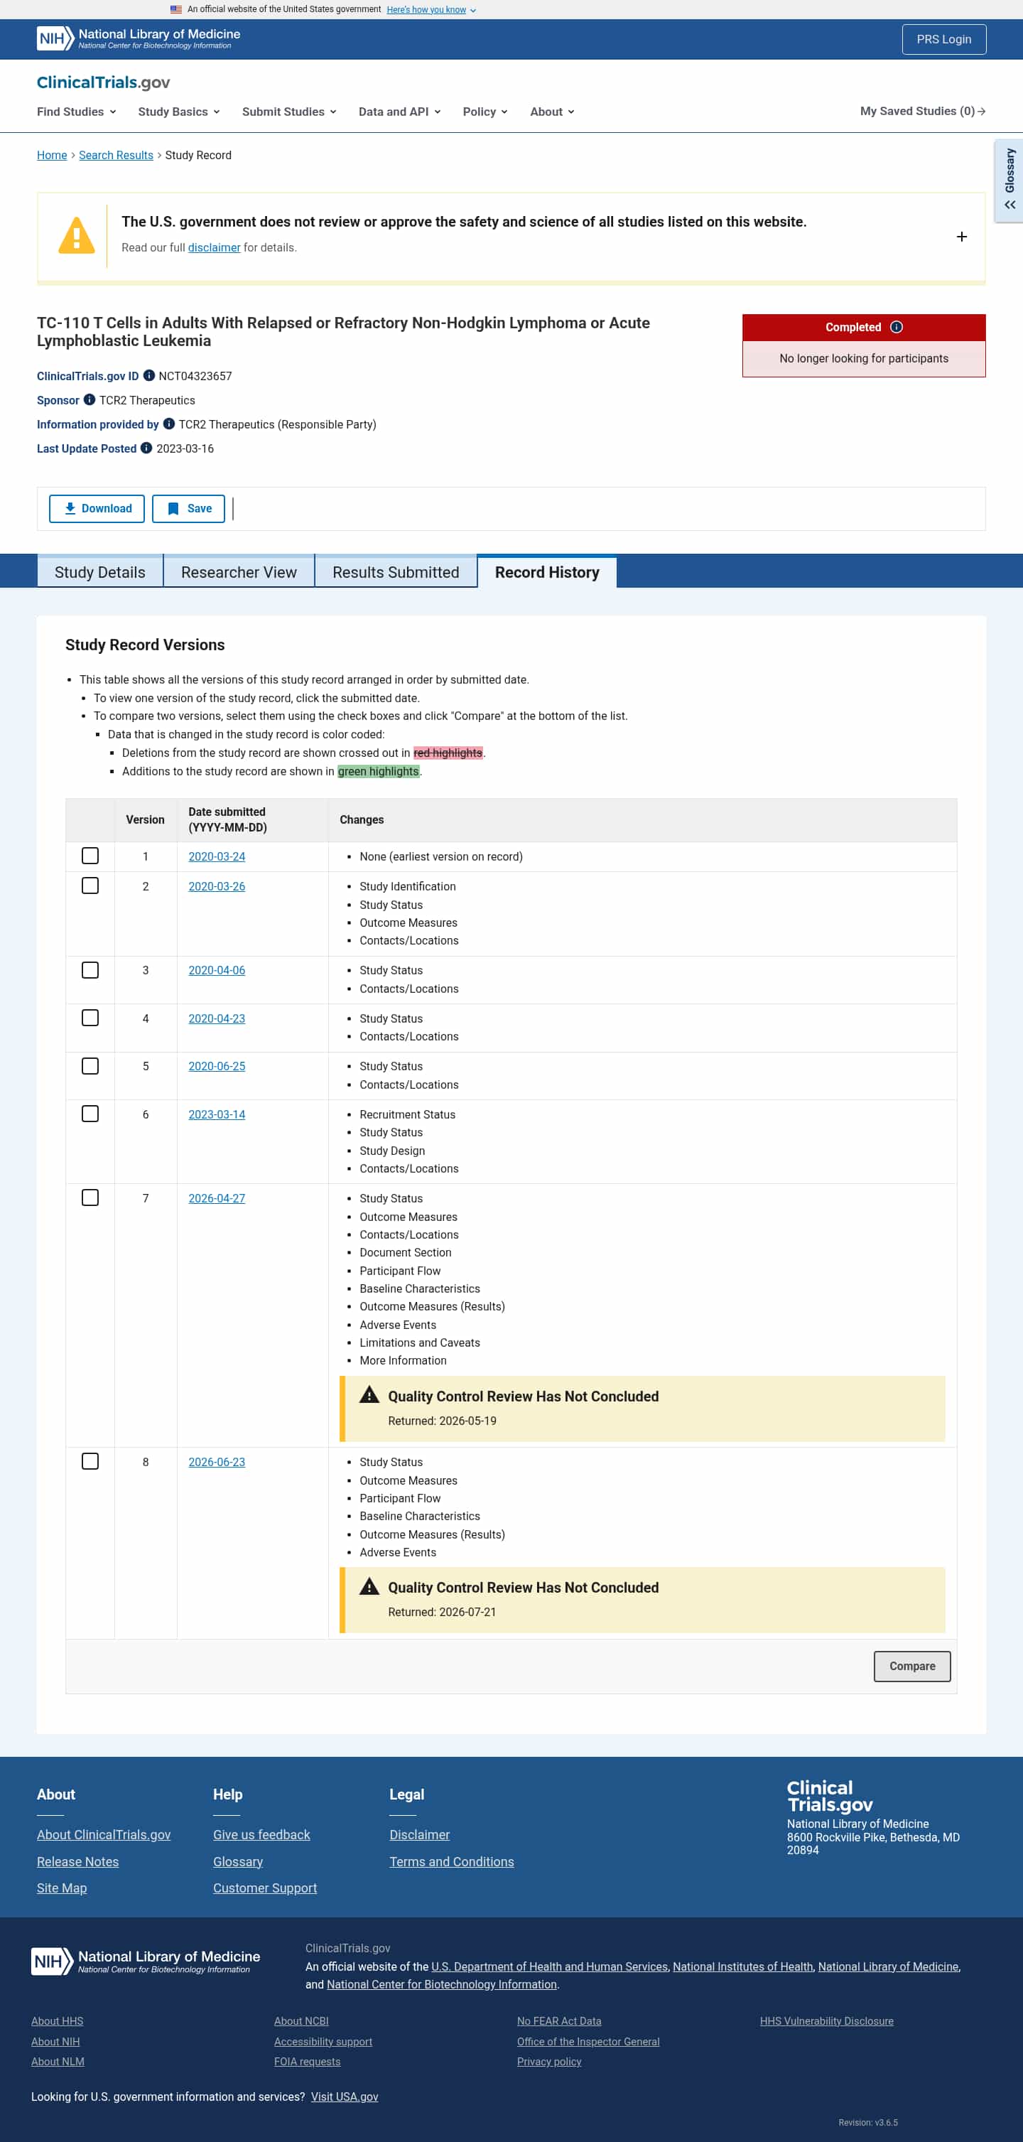Switch to the Researcher View tab
This screenshot has width=1023, height=2142.
239,572
